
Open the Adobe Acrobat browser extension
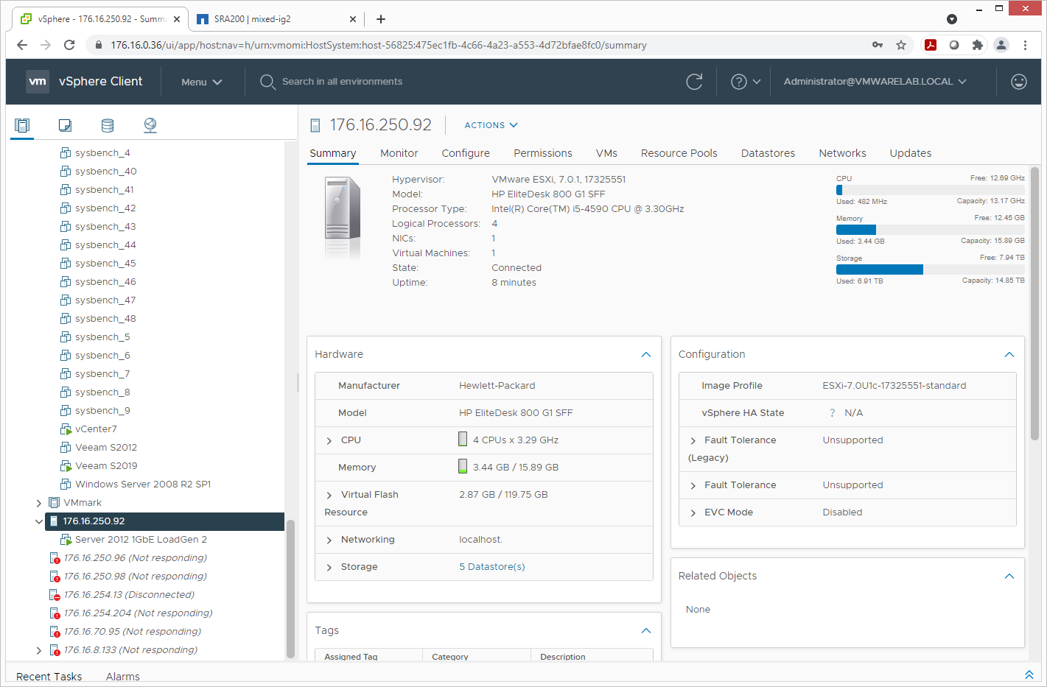(931, 45)
